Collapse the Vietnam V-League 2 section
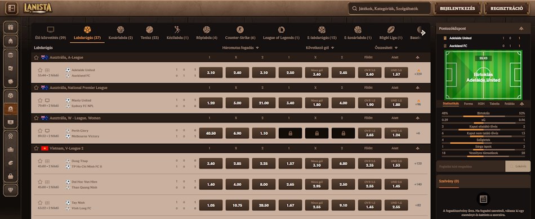 point(418,148)
